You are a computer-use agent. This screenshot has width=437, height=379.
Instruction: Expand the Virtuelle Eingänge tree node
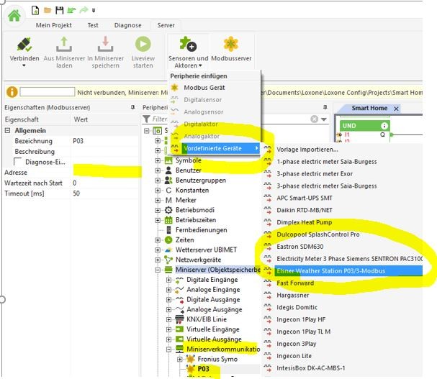168,328
